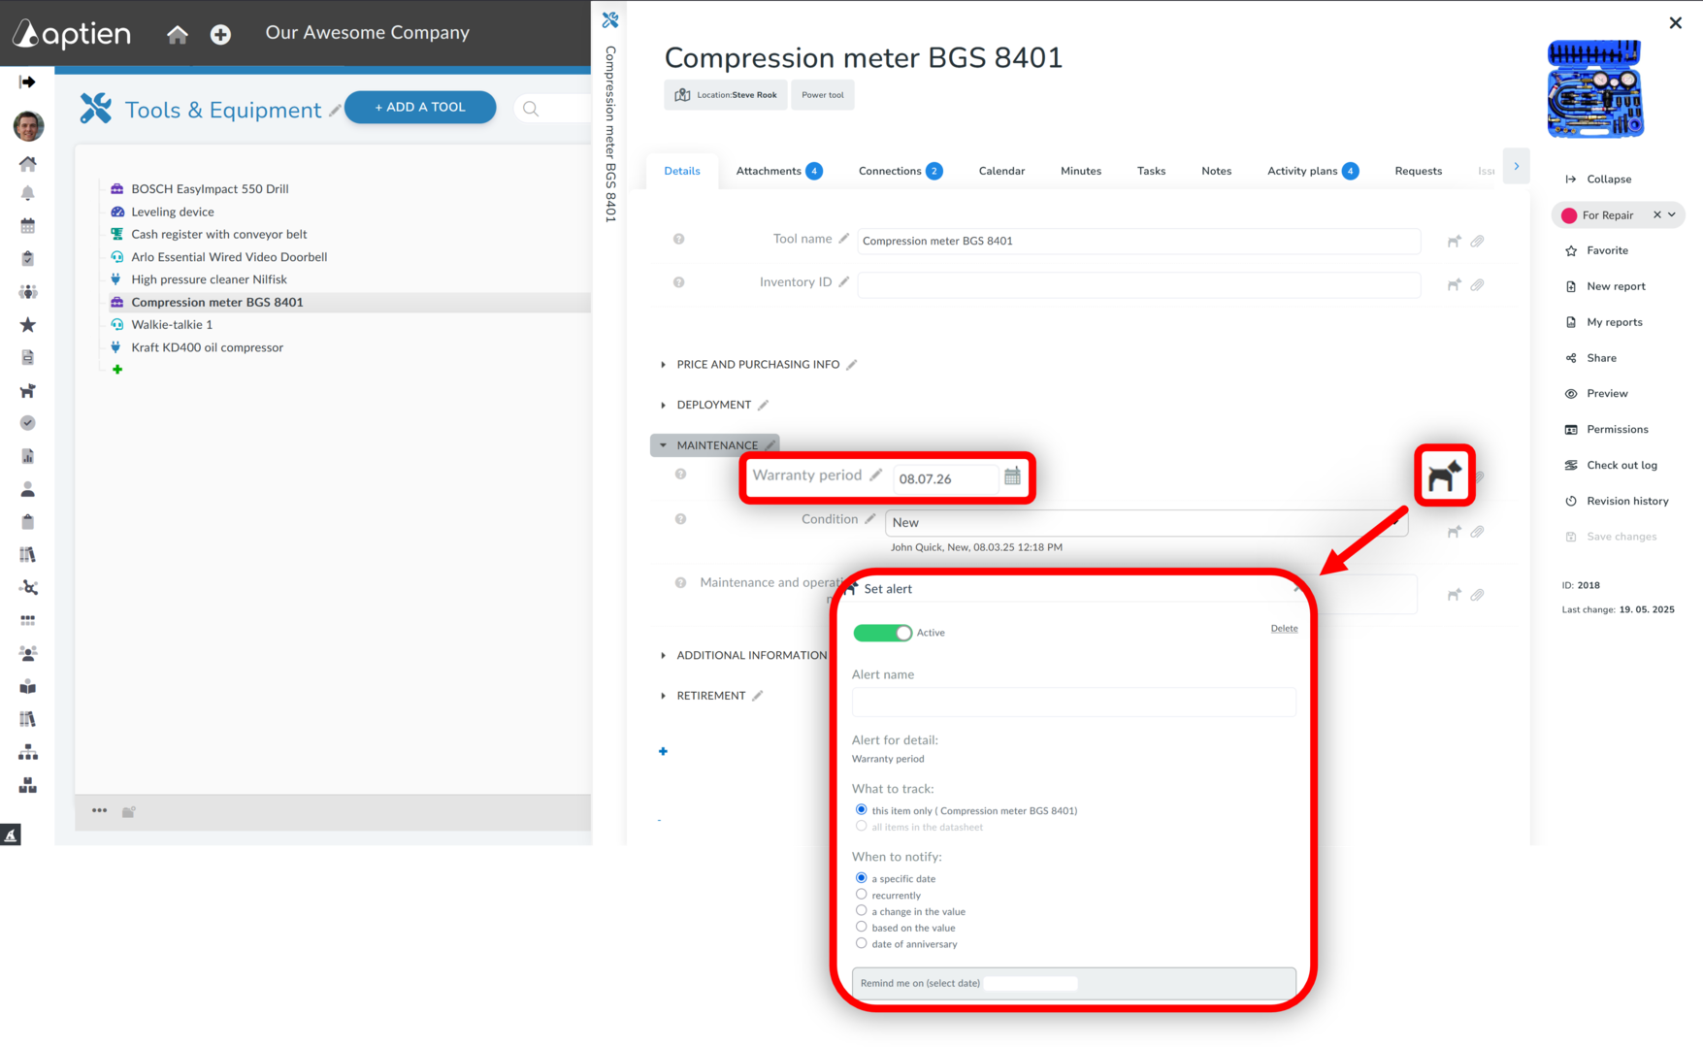Select the 'recurrently' notify option
This screenshot has width=1703, height=1048.
tap(861, 895)
